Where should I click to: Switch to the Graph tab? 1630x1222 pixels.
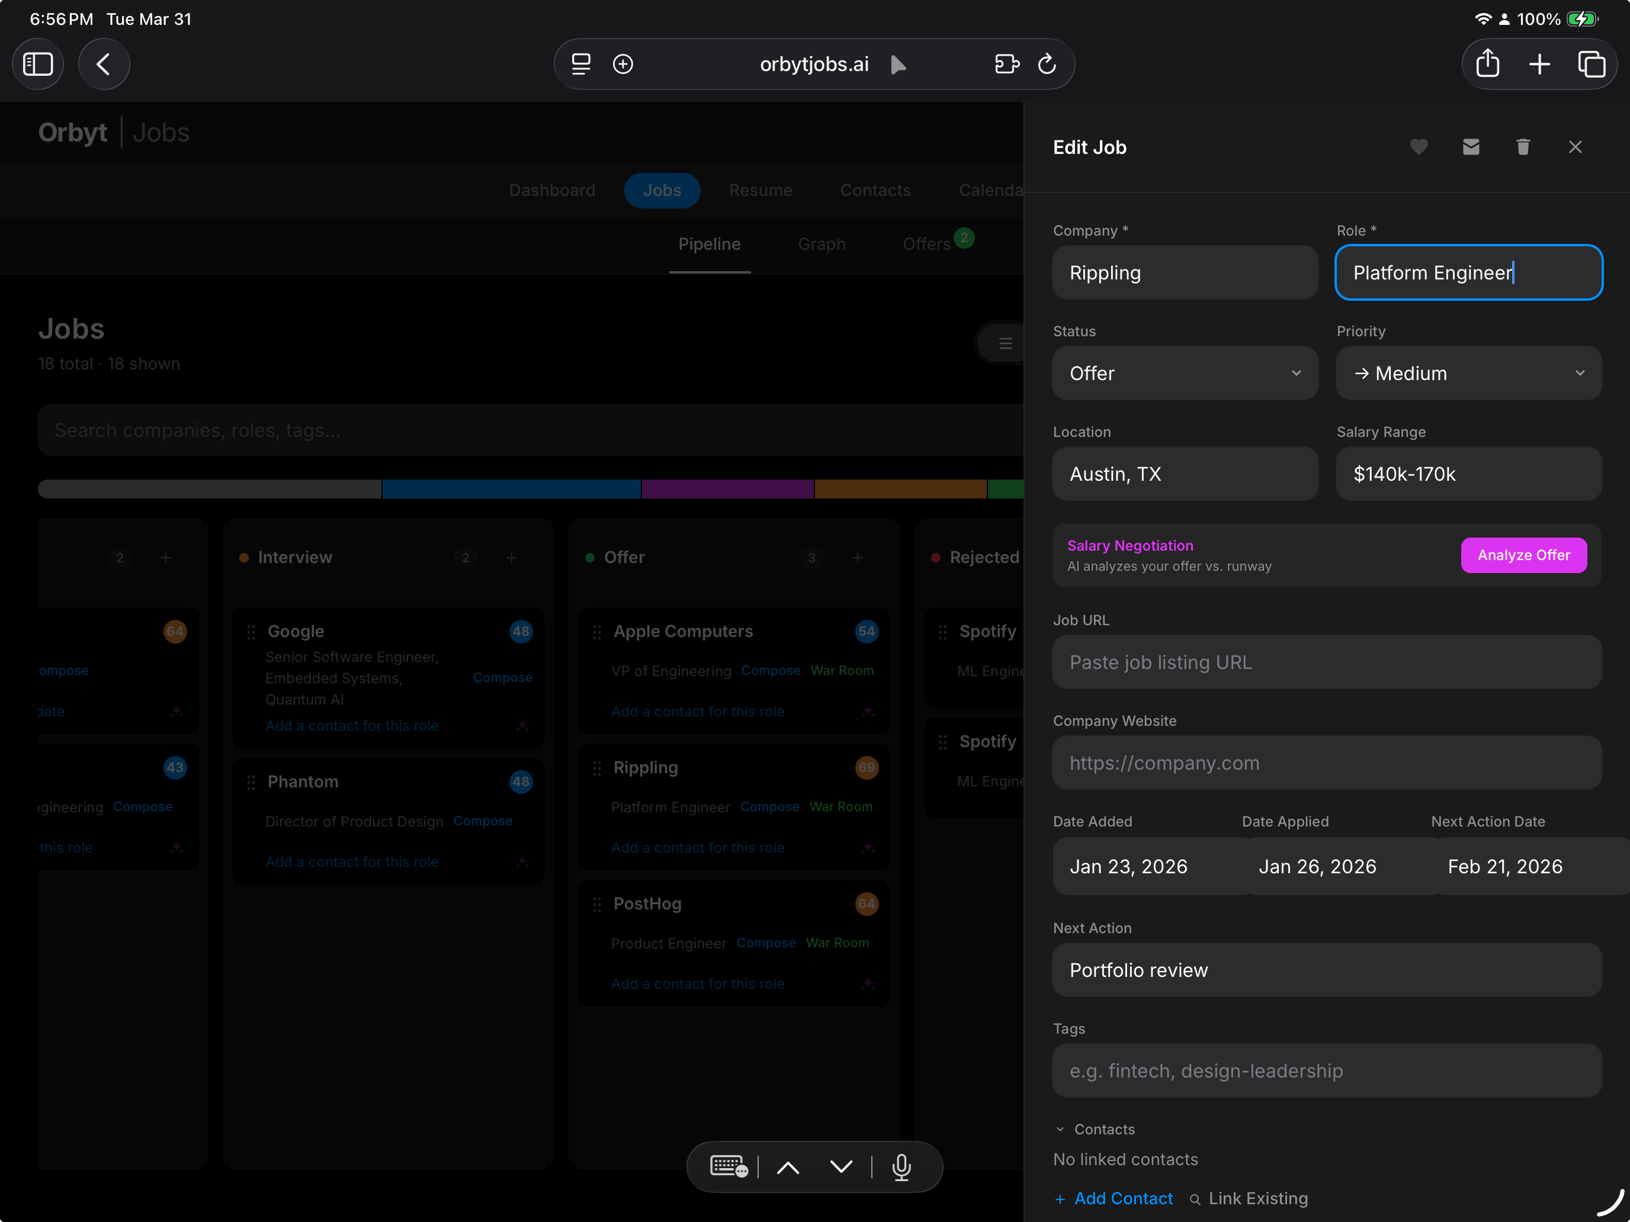(x=822, y=244)
